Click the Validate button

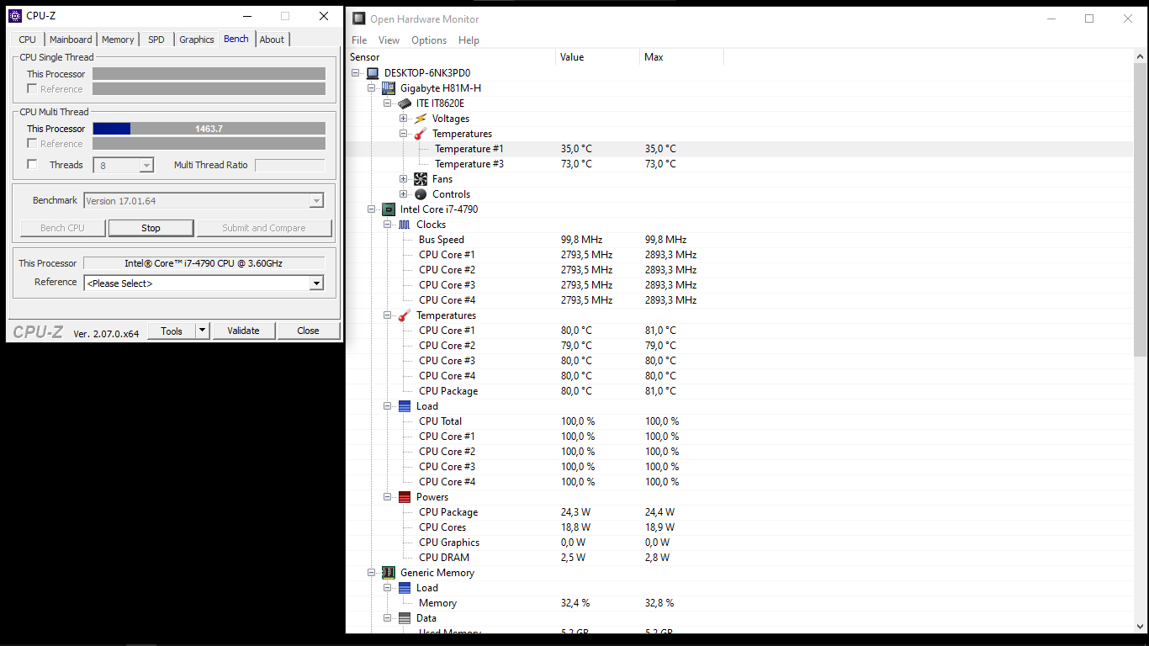[243, 331]
